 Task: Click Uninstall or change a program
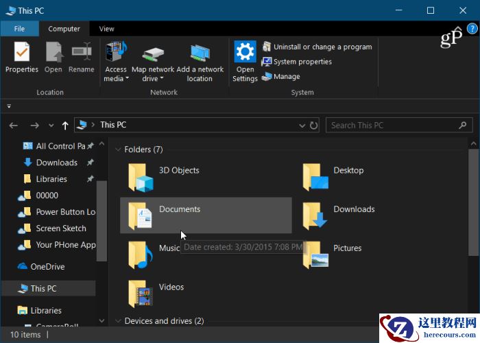(x=317, y=47)
